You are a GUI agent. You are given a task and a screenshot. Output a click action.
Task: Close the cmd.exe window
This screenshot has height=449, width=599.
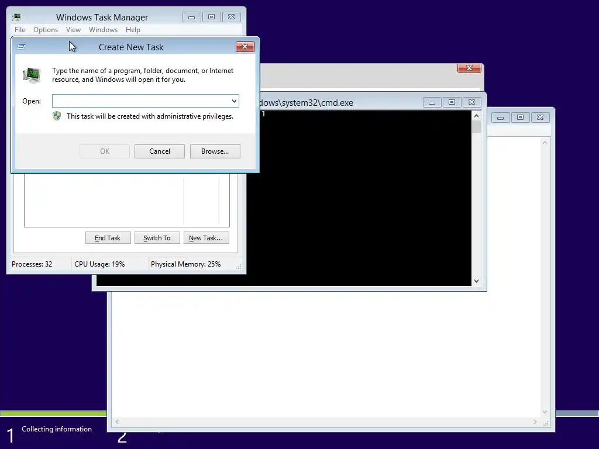pos(472,102)
